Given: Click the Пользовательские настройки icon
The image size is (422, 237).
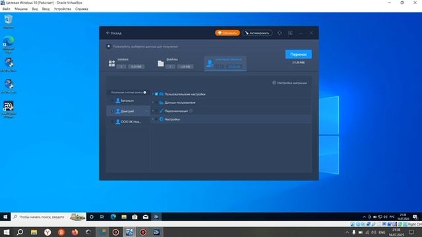Looking at the screenshot, I should tap(161, 94).
